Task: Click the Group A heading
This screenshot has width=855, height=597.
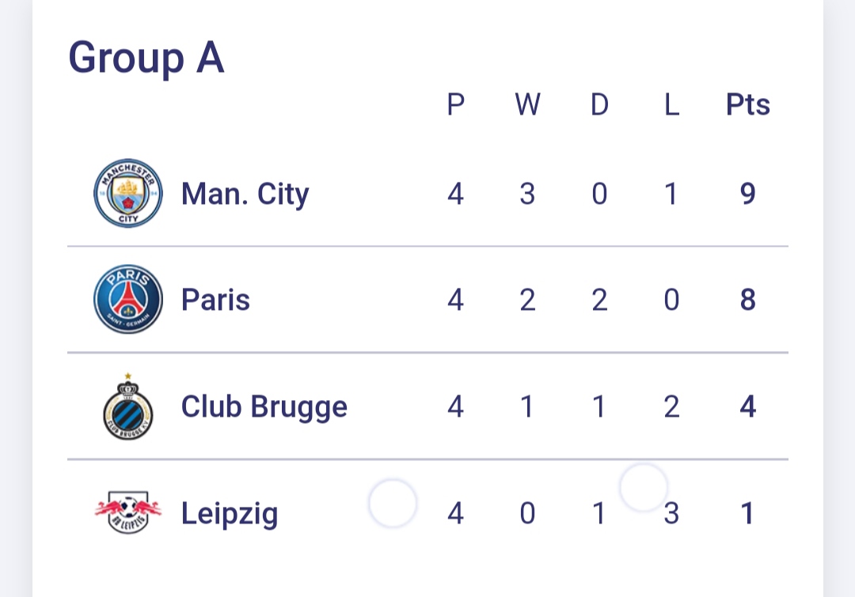Action: pyautogui.click(x=146, y=59)
